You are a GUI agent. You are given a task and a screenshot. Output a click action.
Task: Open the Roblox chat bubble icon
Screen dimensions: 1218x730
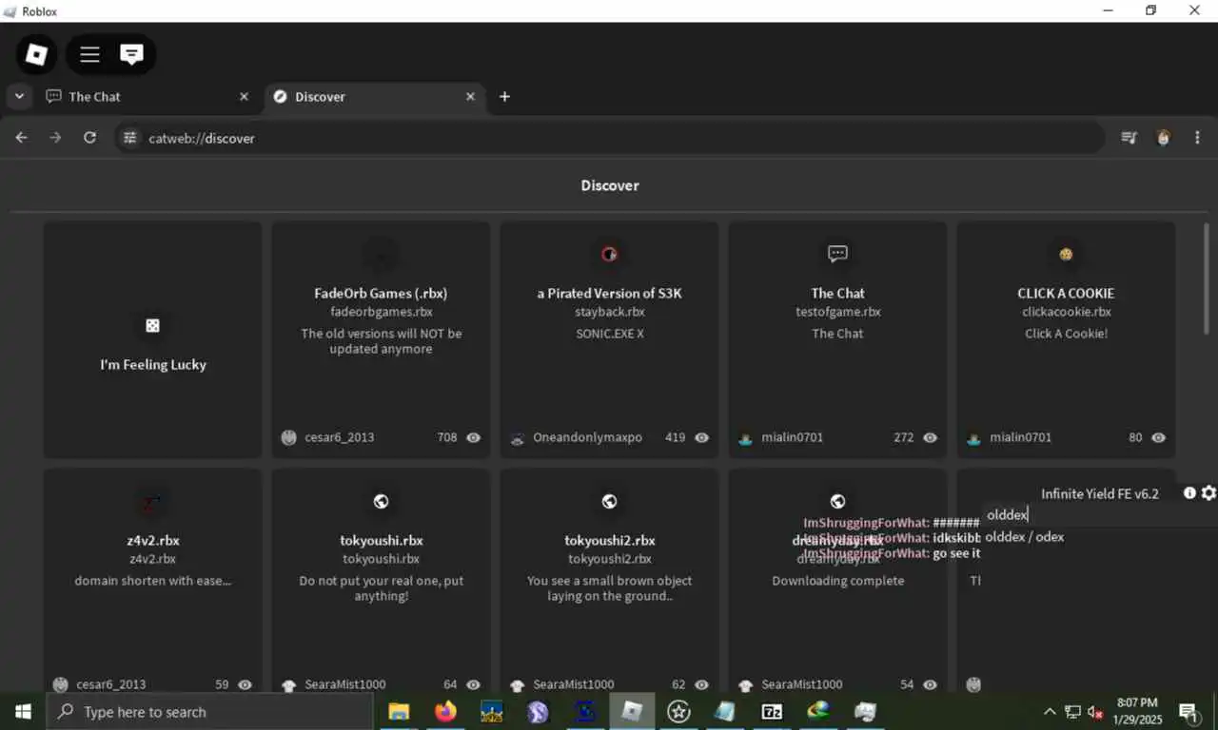click(131, 54)
